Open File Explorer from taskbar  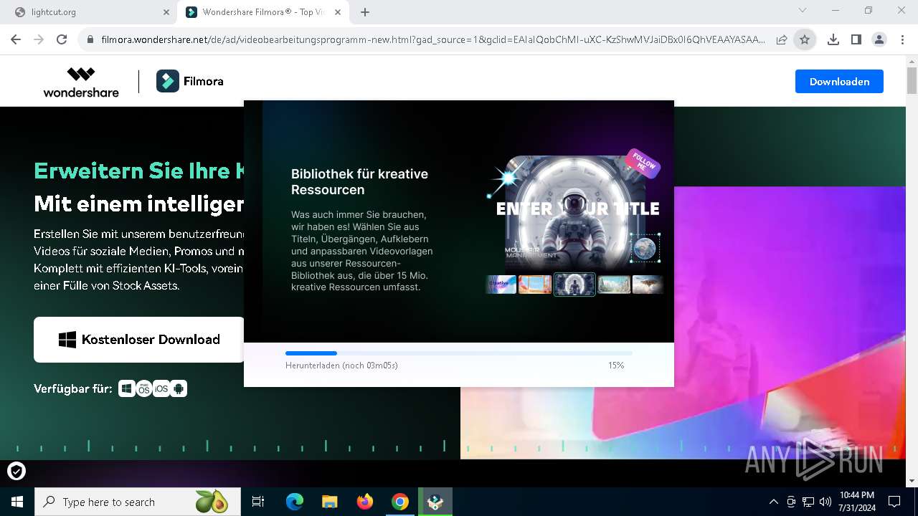[330, 502]
